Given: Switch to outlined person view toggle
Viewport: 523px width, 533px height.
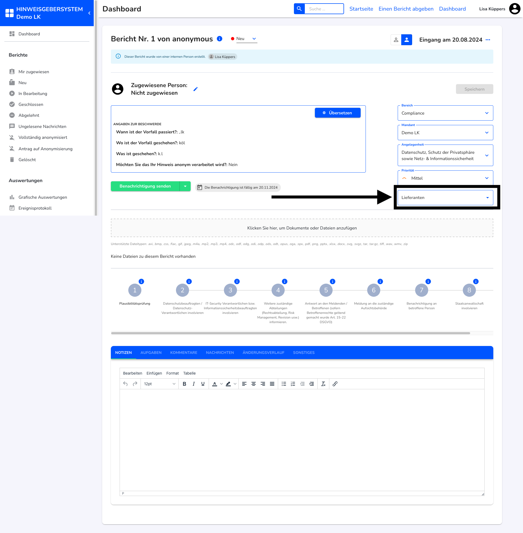Looking at the screenshot, I should point(396,40).
